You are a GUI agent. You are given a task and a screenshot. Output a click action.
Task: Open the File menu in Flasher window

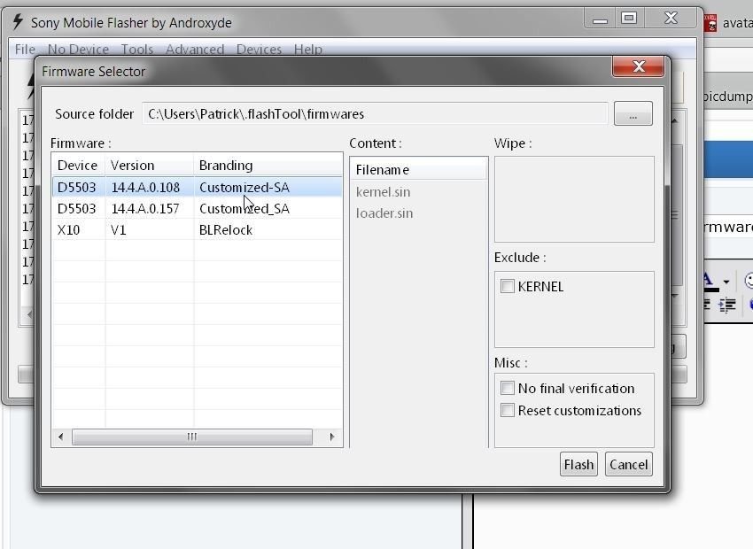tap(25, 49)
